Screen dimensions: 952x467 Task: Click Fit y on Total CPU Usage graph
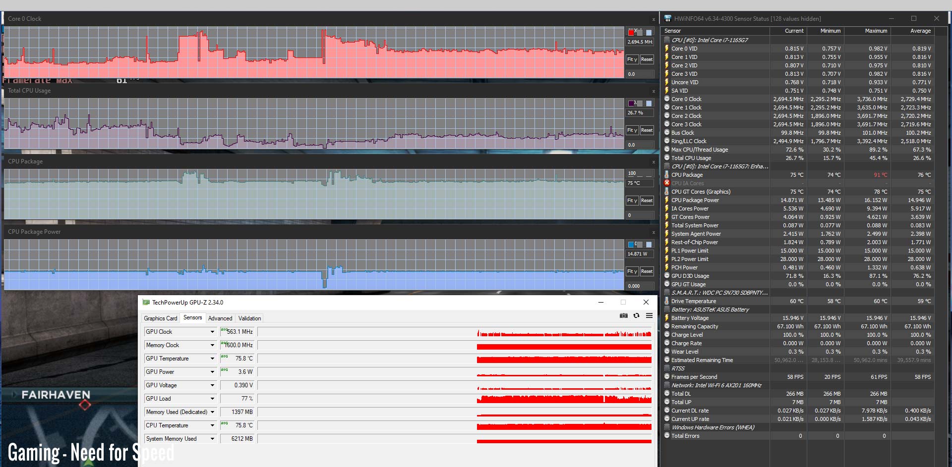pyautogui.click(x=632, y=130)
